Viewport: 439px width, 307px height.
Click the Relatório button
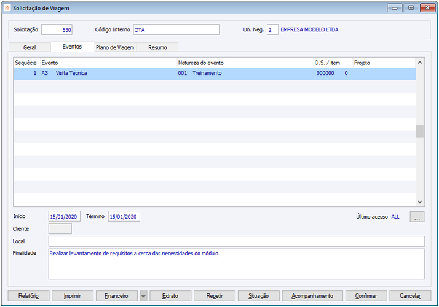[28, 296]
